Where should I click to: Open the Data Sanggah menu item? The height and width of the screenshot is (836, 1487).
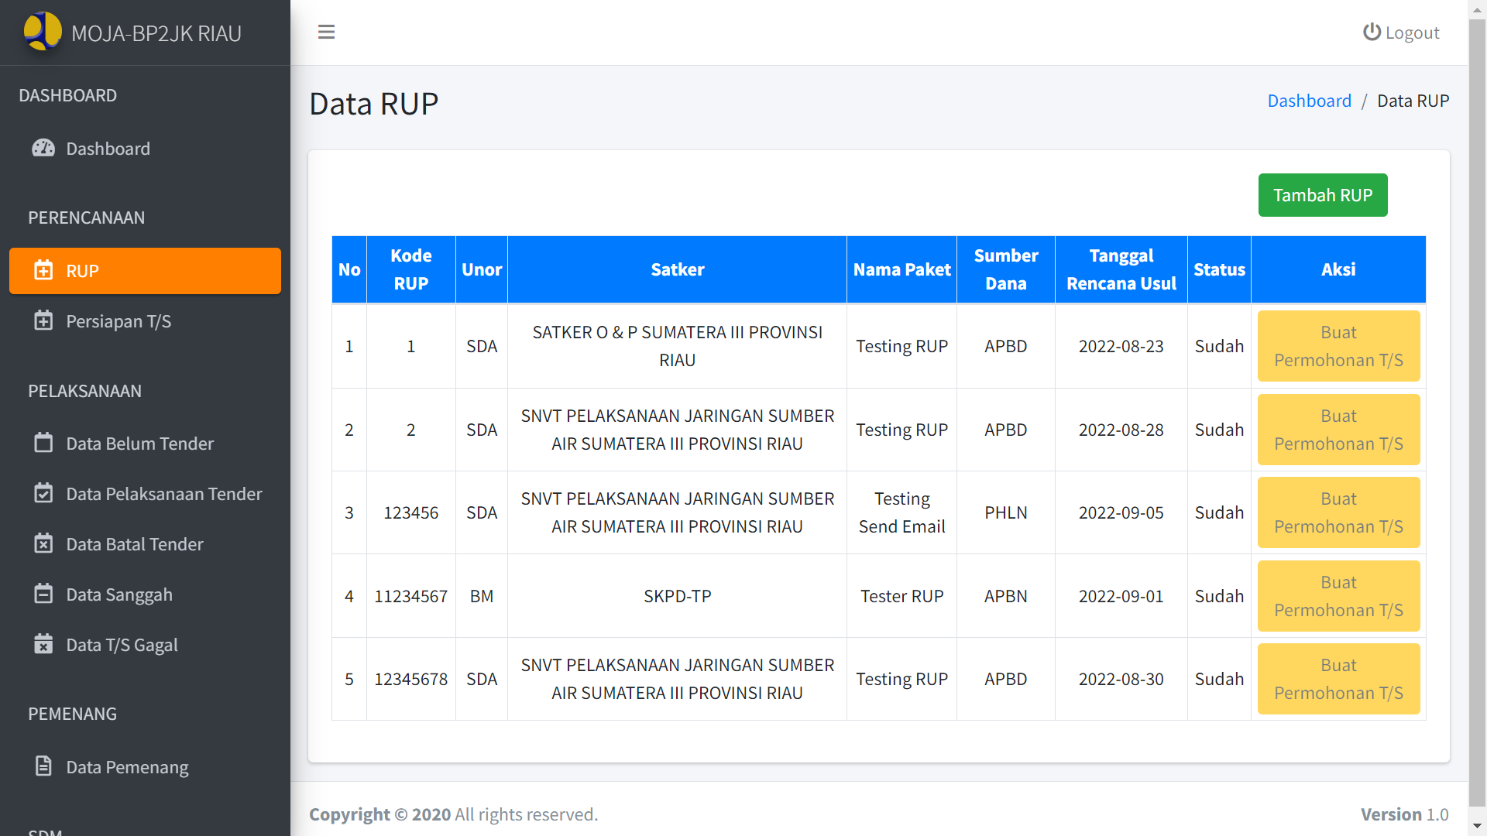119,594
